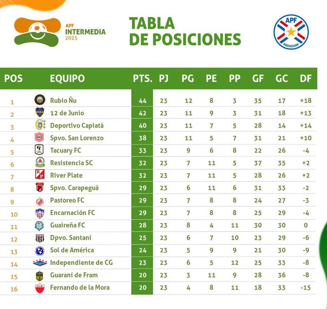Screen dimensions: 327x309
Task: Open the Encarnación FC team name
Action: pos(73,213)
